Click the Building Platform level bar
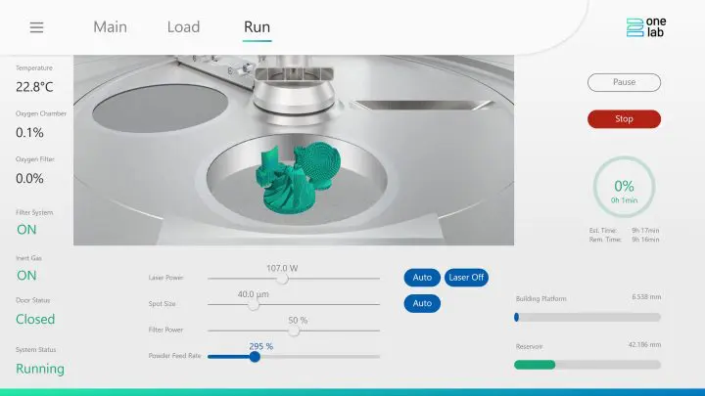705x396 pixels. point(587,317)
